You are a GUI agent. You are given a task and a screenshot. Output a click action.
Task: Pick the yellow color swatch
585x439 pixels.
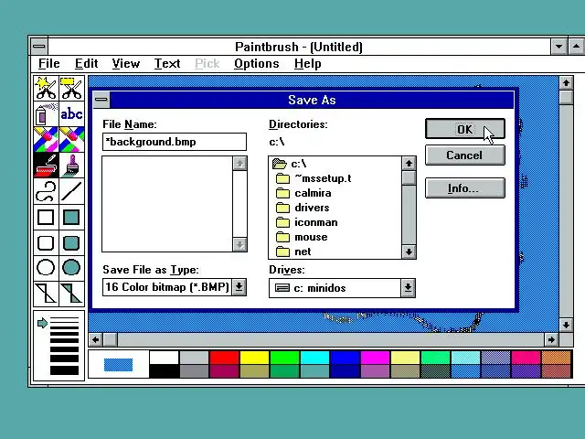[254, 358]
